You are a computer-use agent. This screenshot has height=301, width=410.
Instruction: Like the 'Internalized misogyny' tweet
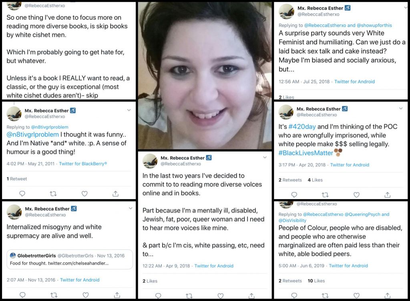pos(86,295)
